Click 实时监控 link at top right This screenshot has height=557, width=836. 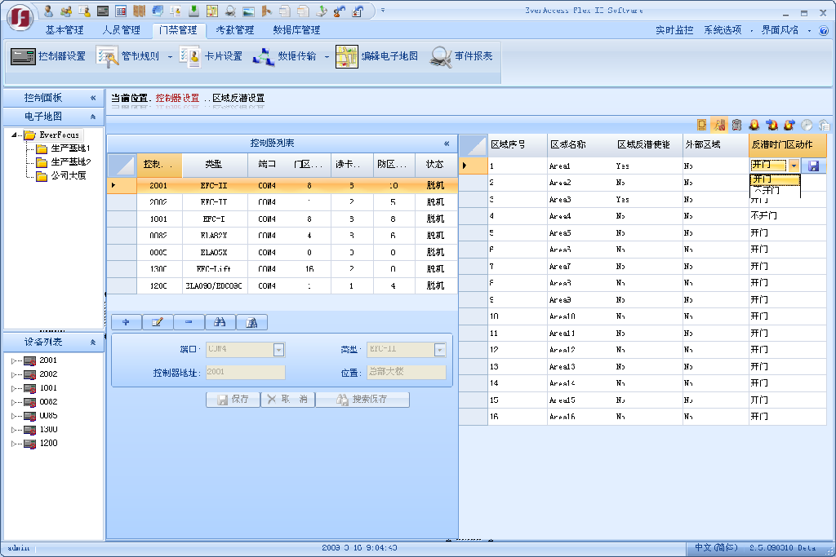pos(674,30)
